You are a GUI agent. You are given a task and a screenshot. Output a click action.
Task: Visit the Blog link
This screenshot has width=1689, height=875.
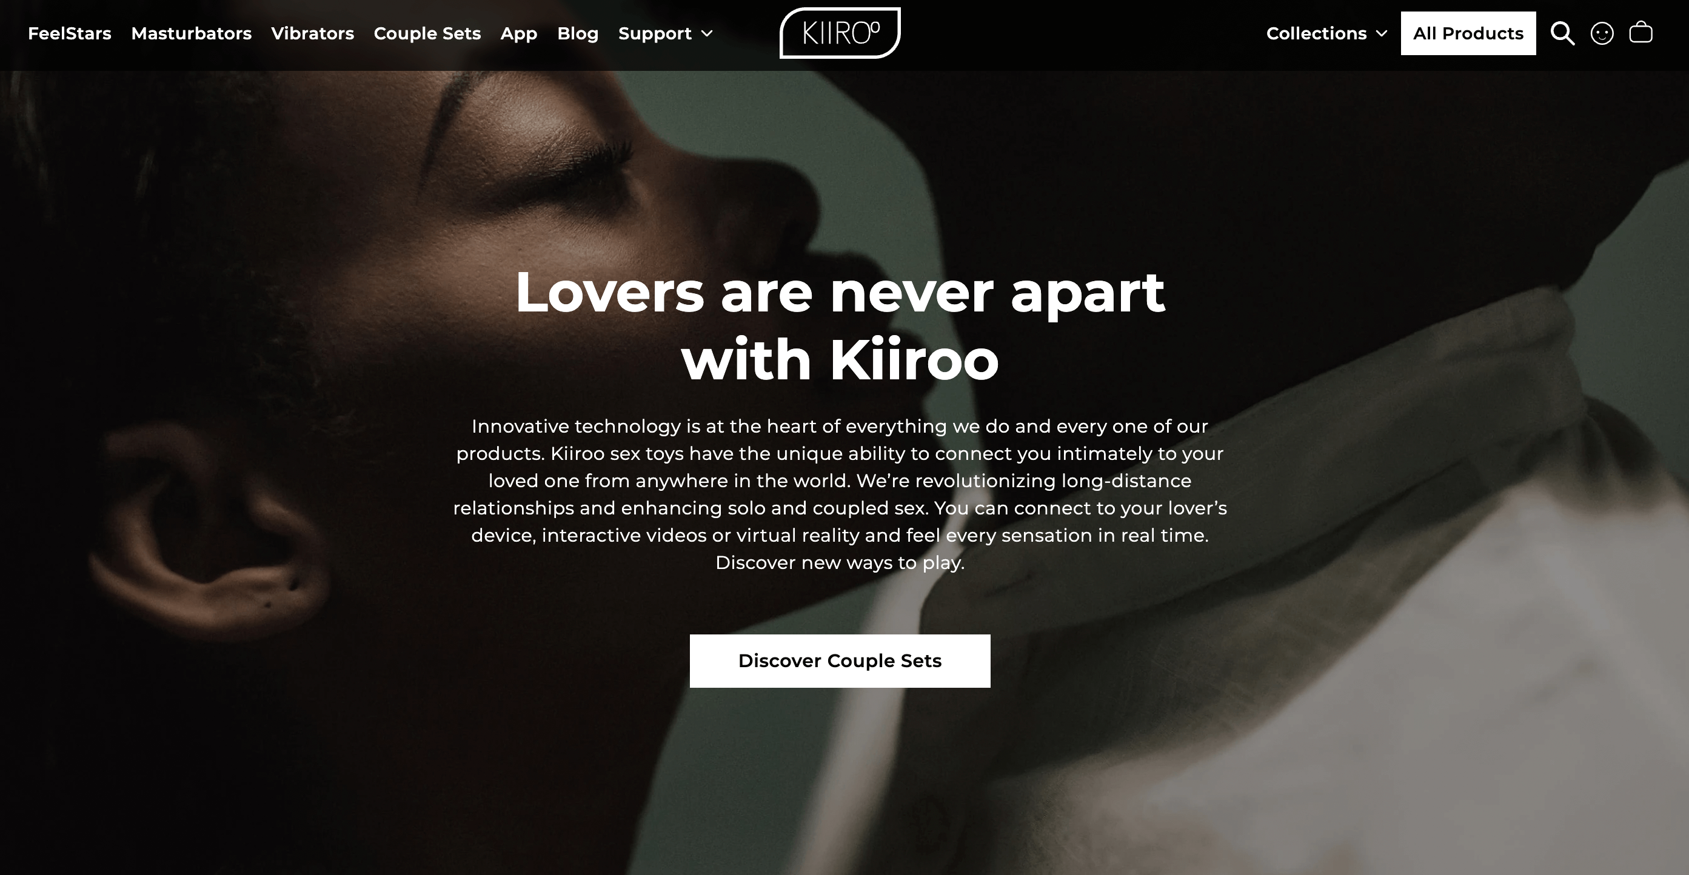click(578, 33)
